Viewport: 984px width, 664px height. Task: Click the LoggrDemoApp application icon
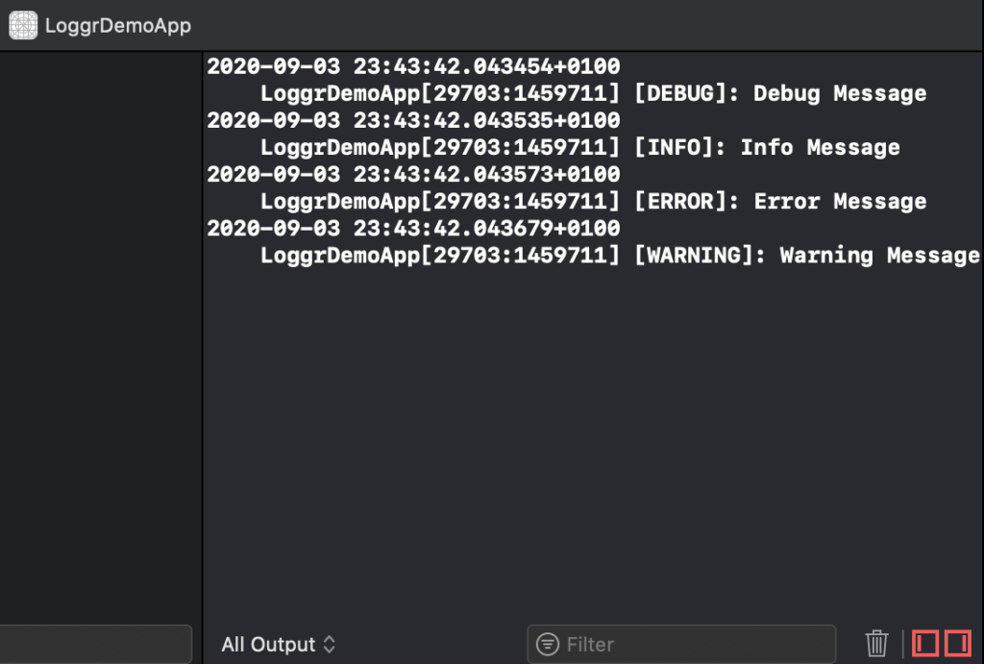coord(23,25)
